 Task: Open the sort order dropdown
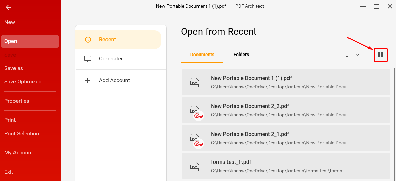click(x=352, y=55)
